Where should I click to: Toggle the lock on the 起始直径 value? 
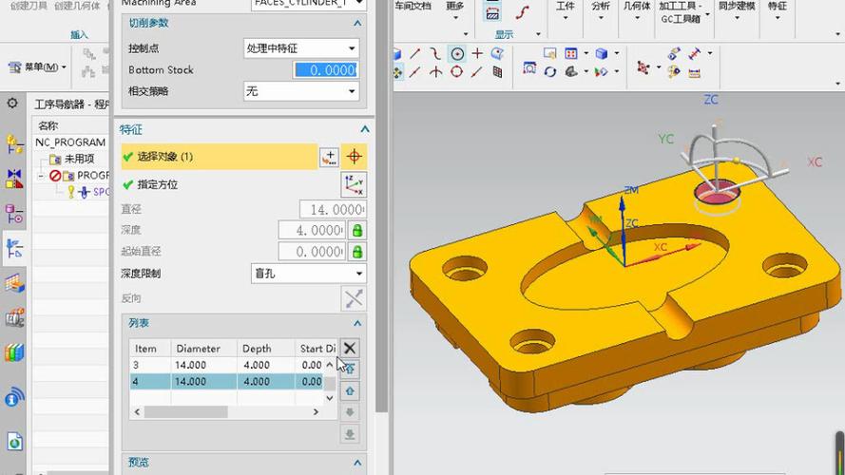tap(356, 252)
